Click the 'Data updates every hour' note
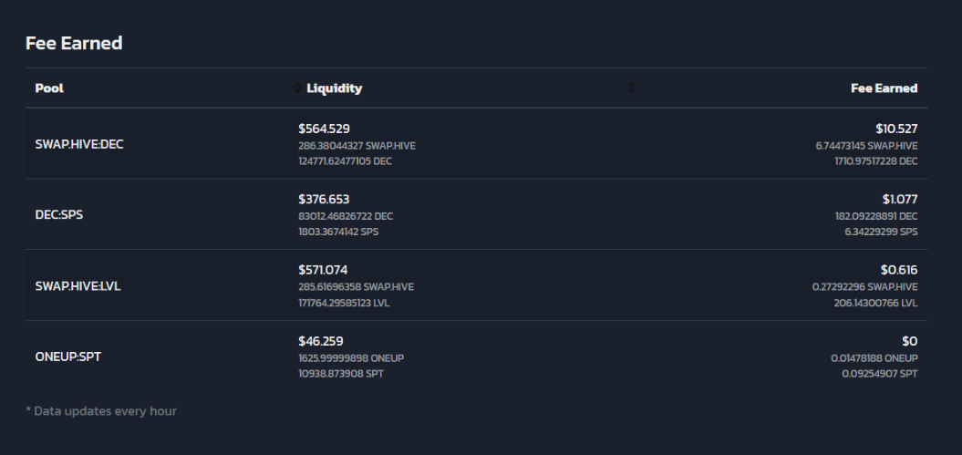This screenshot has width=962, height=455. [101, 411]
